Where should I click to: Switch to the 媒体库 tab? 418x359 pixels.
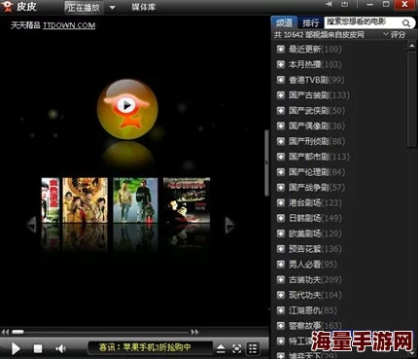143,7
